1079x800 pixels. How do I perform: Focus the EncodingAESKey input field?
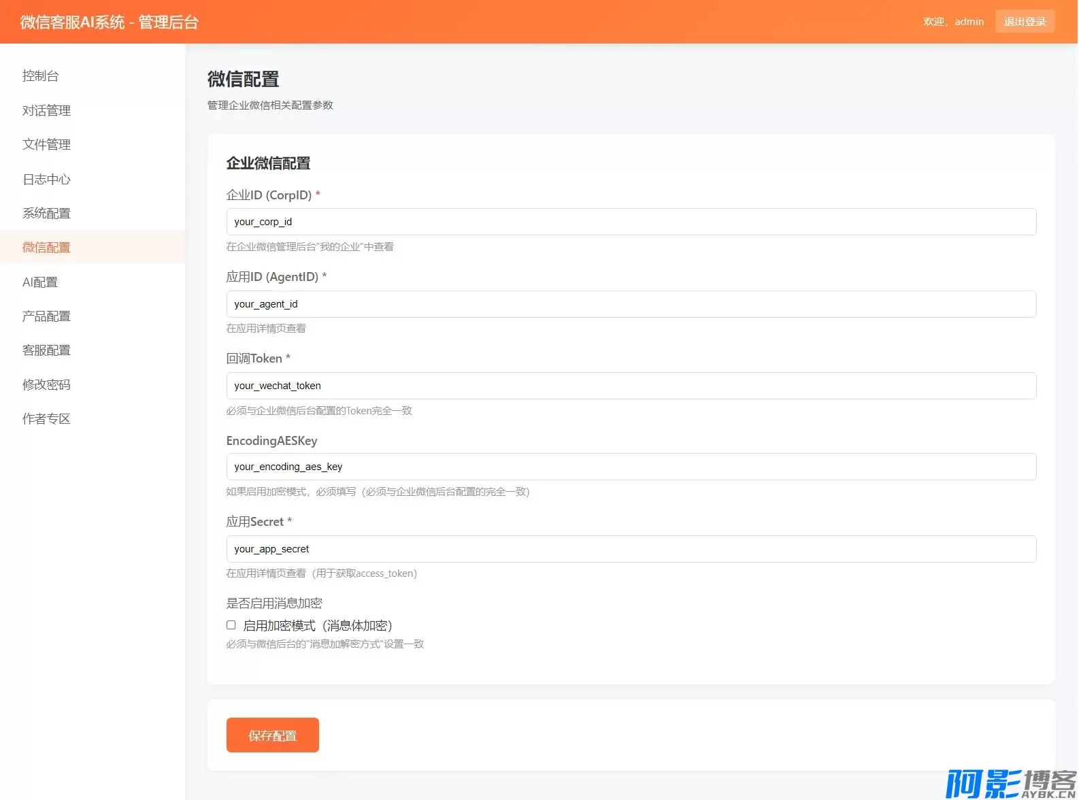pyautogui.click(x=630, y=467)
